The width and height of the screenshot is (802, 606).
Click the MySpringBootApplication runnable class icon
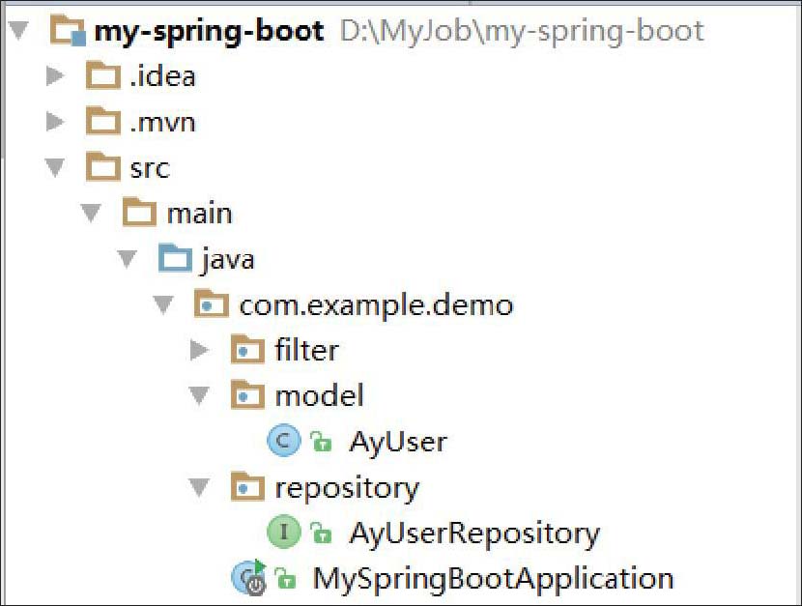click(248, 578)
